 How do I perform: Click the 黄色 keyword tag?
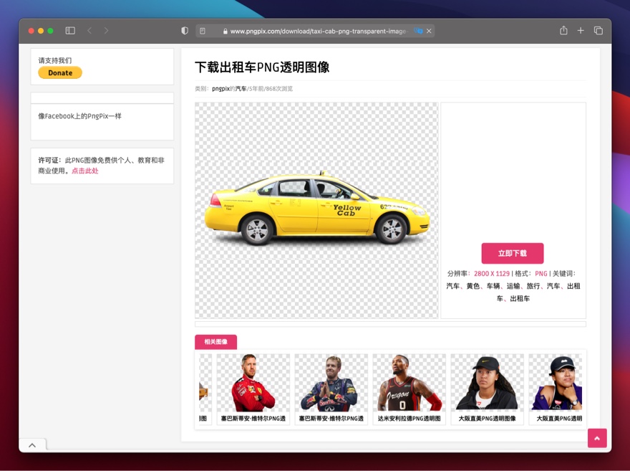pos(473,286)
